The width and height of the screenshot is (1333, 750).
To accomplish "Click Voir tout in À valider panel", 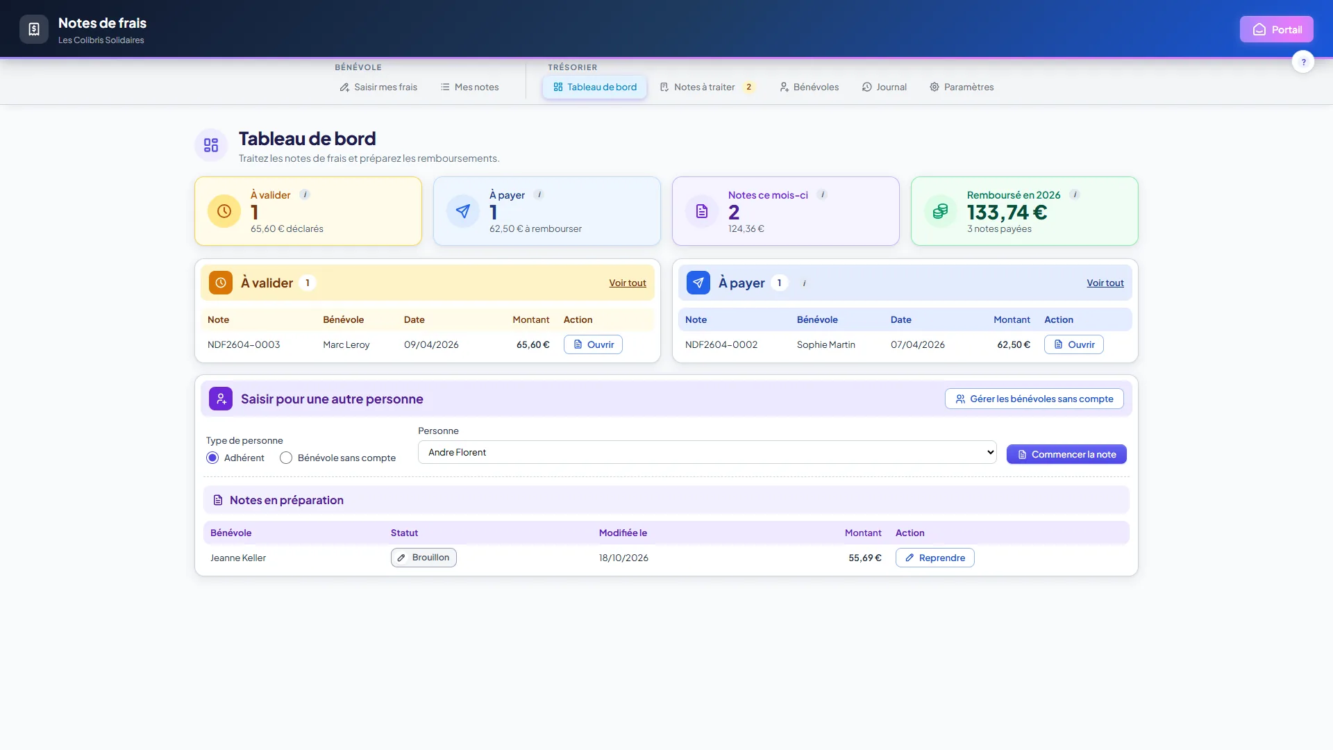I will 628,283.
